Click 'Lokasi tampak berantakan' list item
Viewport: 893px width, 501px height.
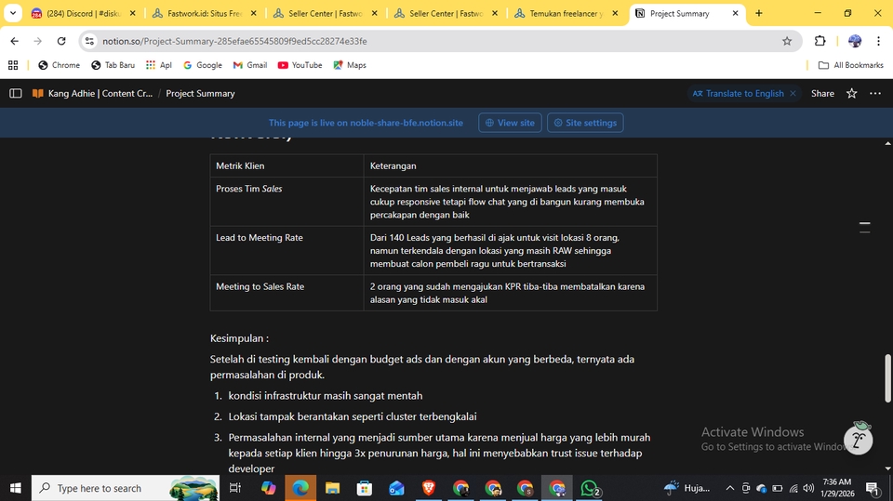pyautogui.click(x=353, y=416)
